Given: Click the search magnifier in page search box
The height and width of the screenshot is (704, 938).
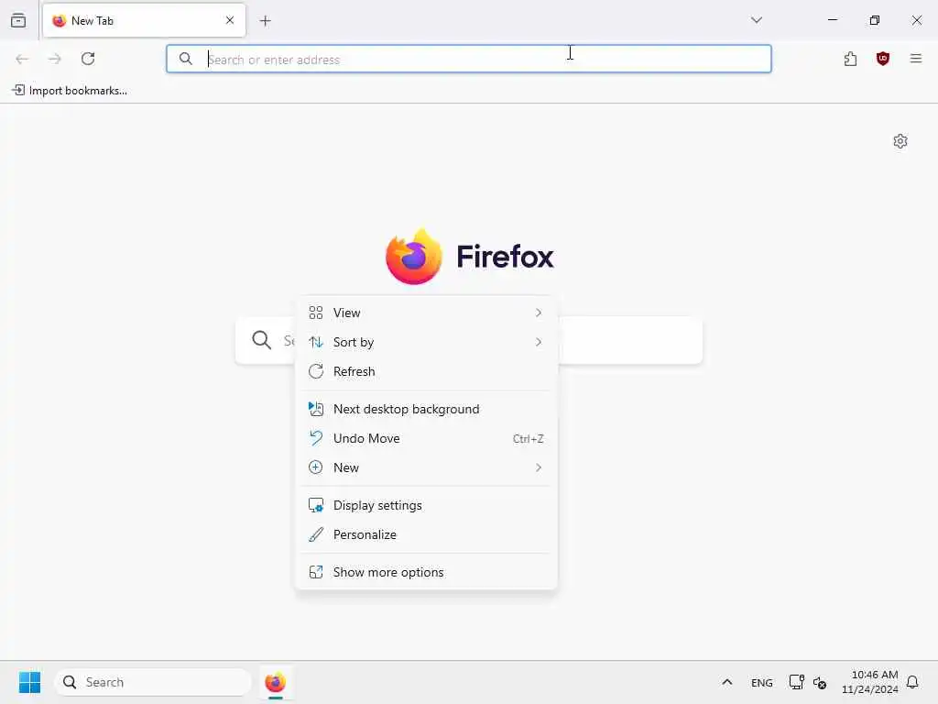Looking at the screenshot, I should click(x=261, y=340).
